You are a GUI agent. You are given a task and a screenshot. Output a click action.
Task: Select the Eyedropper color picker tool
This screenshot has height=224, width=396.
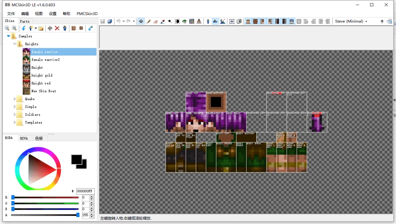162,21
